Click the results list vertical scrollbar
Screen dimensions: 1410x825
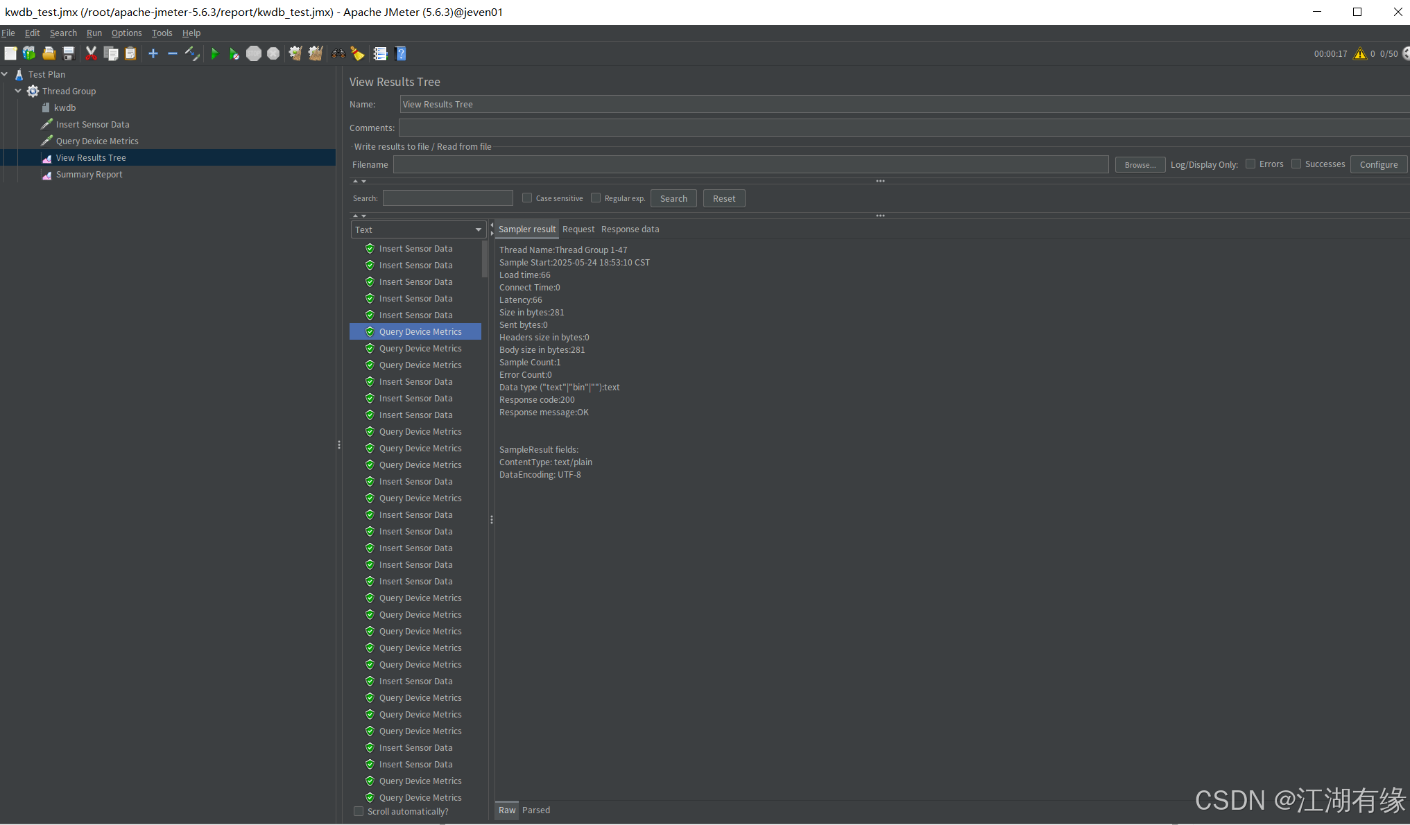click(x=485, y=260)
